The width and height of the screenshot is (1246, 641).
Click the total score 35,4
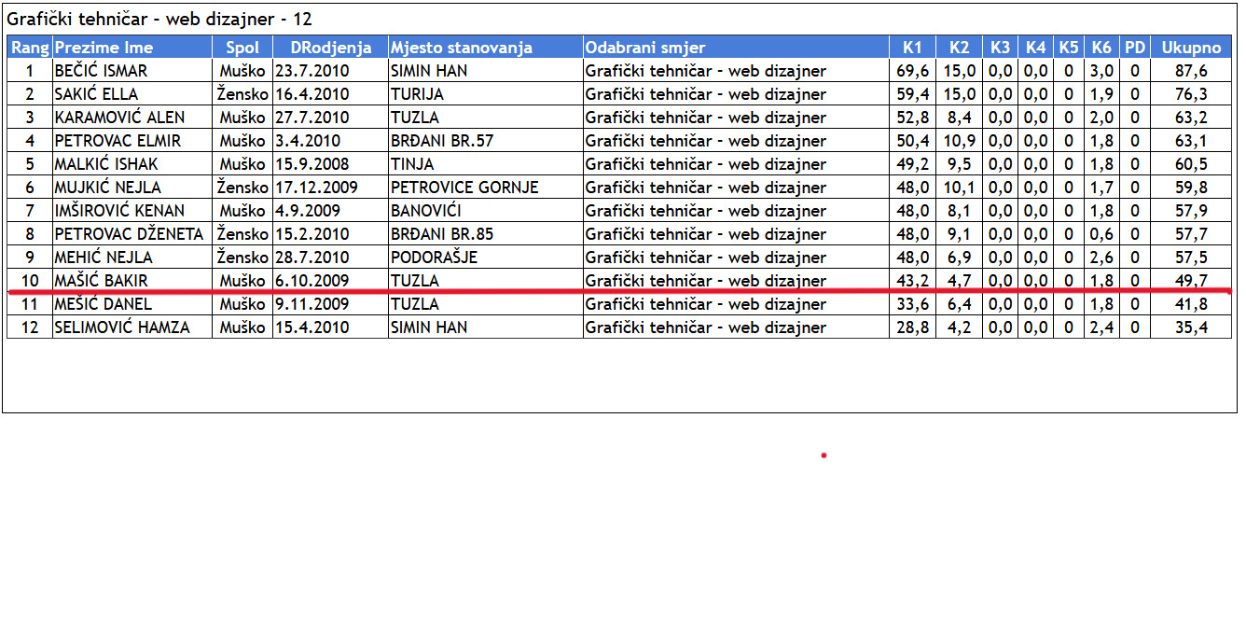(1191, 327)
